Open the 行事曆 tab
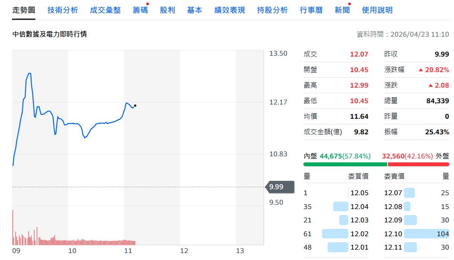454x260 pixels. tap(311, 10)
